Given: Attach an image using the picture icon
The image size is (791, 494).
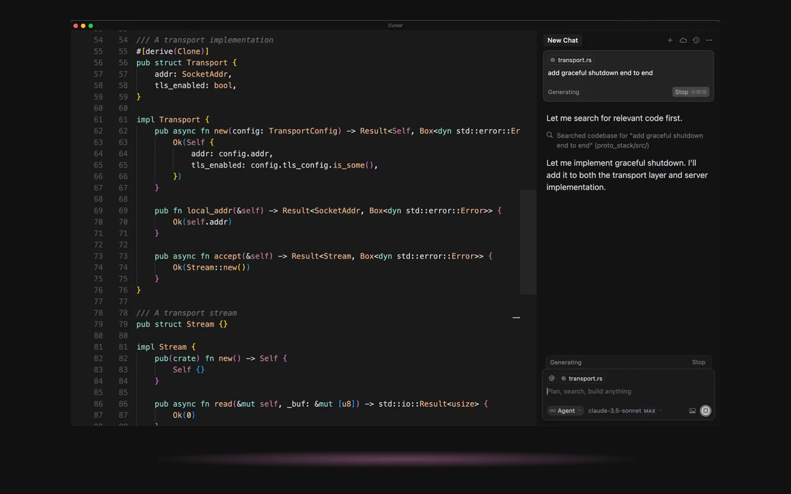Looking at the screenshot, I should pos(692,411).
